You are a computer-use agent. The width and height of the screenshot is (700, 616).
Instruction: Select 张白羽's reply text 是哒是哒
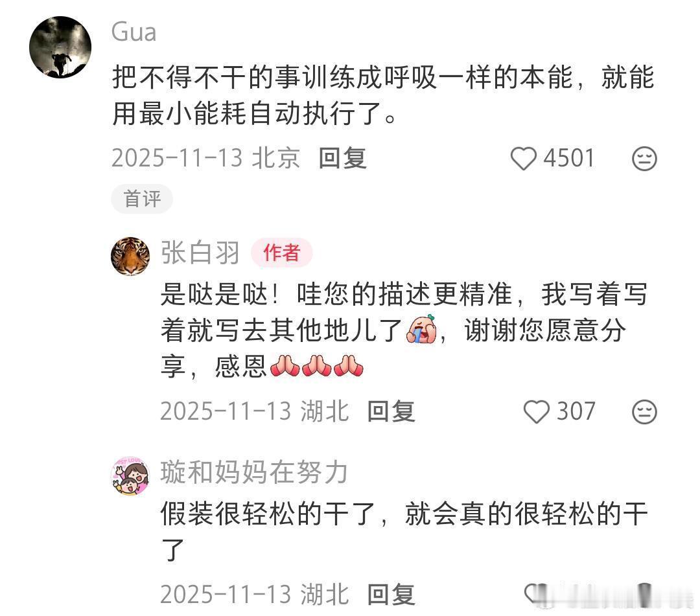coord(404,330)
